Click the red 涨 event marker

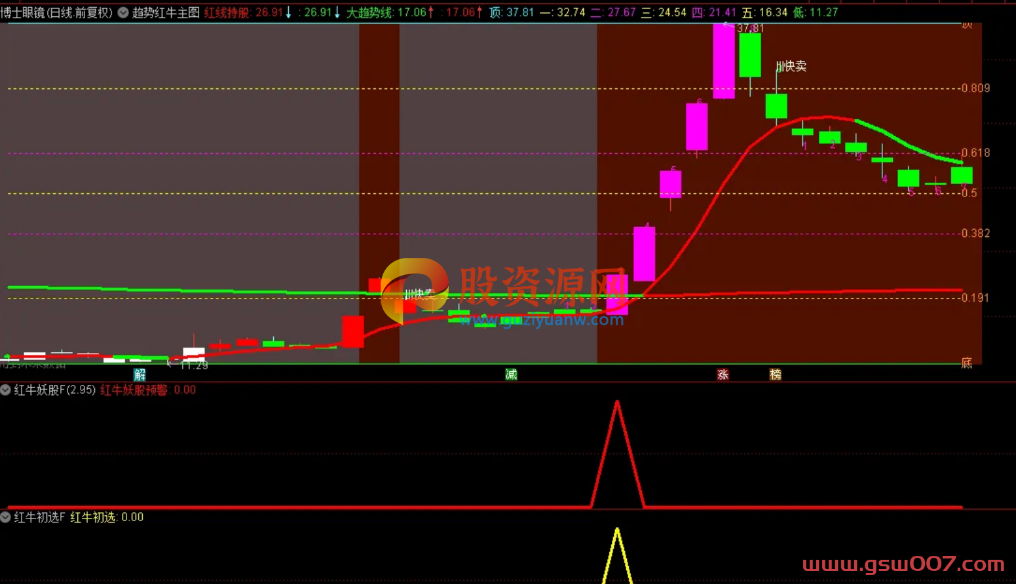pos(723,374)
